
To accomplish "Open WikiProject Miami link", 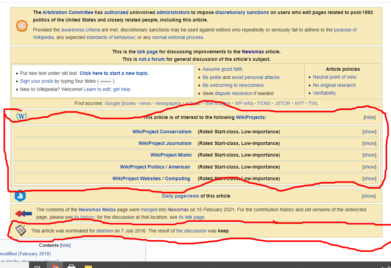I will (x=171, y=155).
